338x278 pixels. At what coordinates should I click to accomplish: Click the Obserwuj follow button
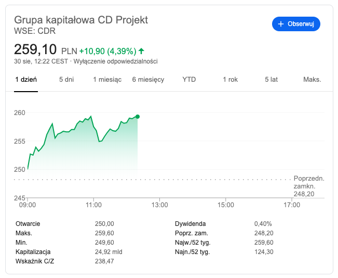296,24
